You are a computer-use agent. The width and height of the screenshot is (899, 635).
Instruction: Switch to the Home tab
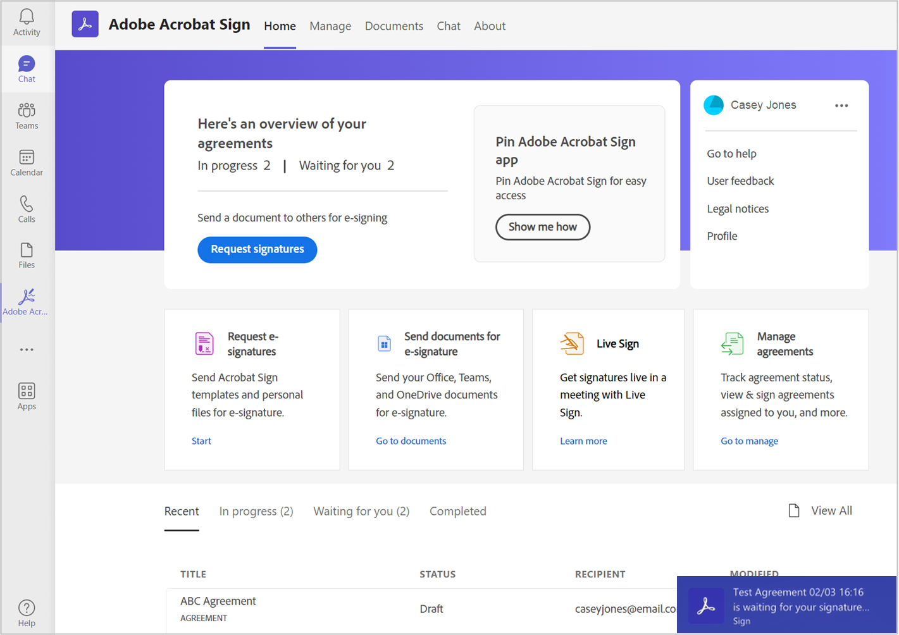pyautogui.click(x=280, y=26)
